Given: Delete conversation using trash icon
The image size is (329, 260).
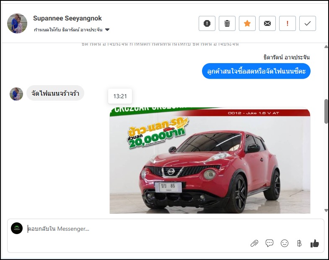Looking at the screenshot, I should tap(227, 23).
